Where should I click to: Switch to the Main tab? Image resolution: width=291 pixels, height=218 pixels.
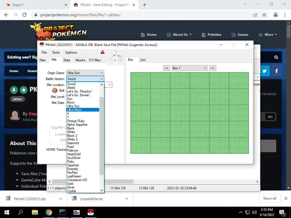(43, 60)
